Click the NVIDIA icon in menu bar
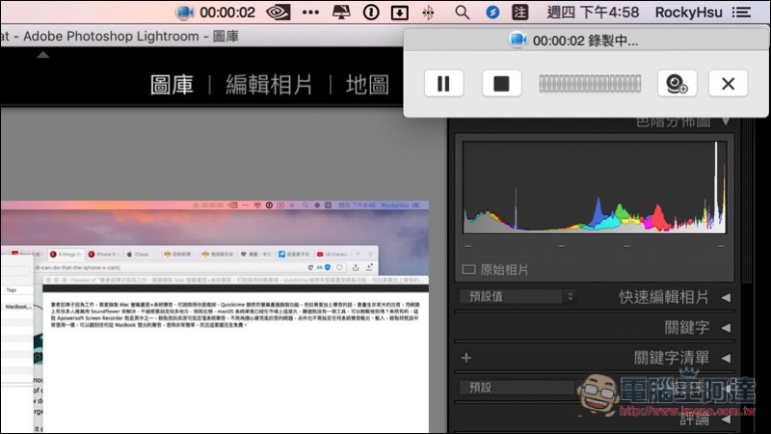 [x=277, y=13]
